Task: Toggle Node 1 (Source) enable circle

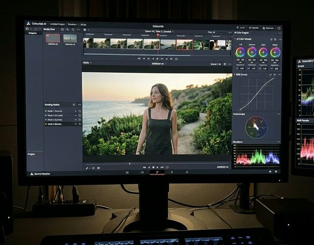Action: click(80, 111)
